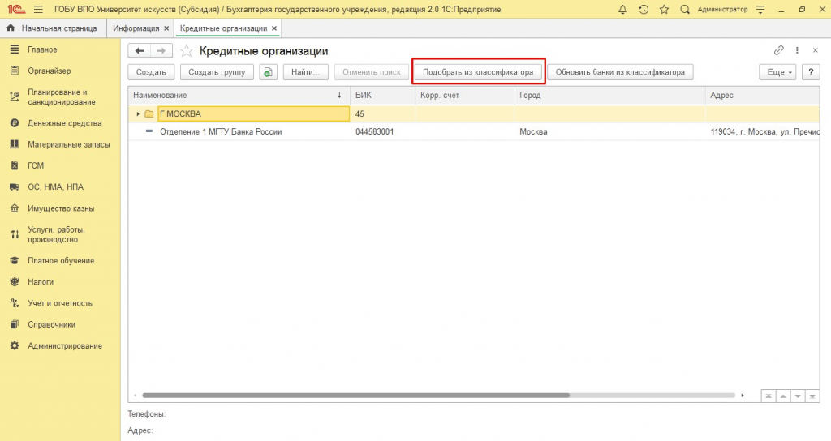Open the three-dot form options menu
This screenshot has height=441, width=831.
[x=798, y=50]
